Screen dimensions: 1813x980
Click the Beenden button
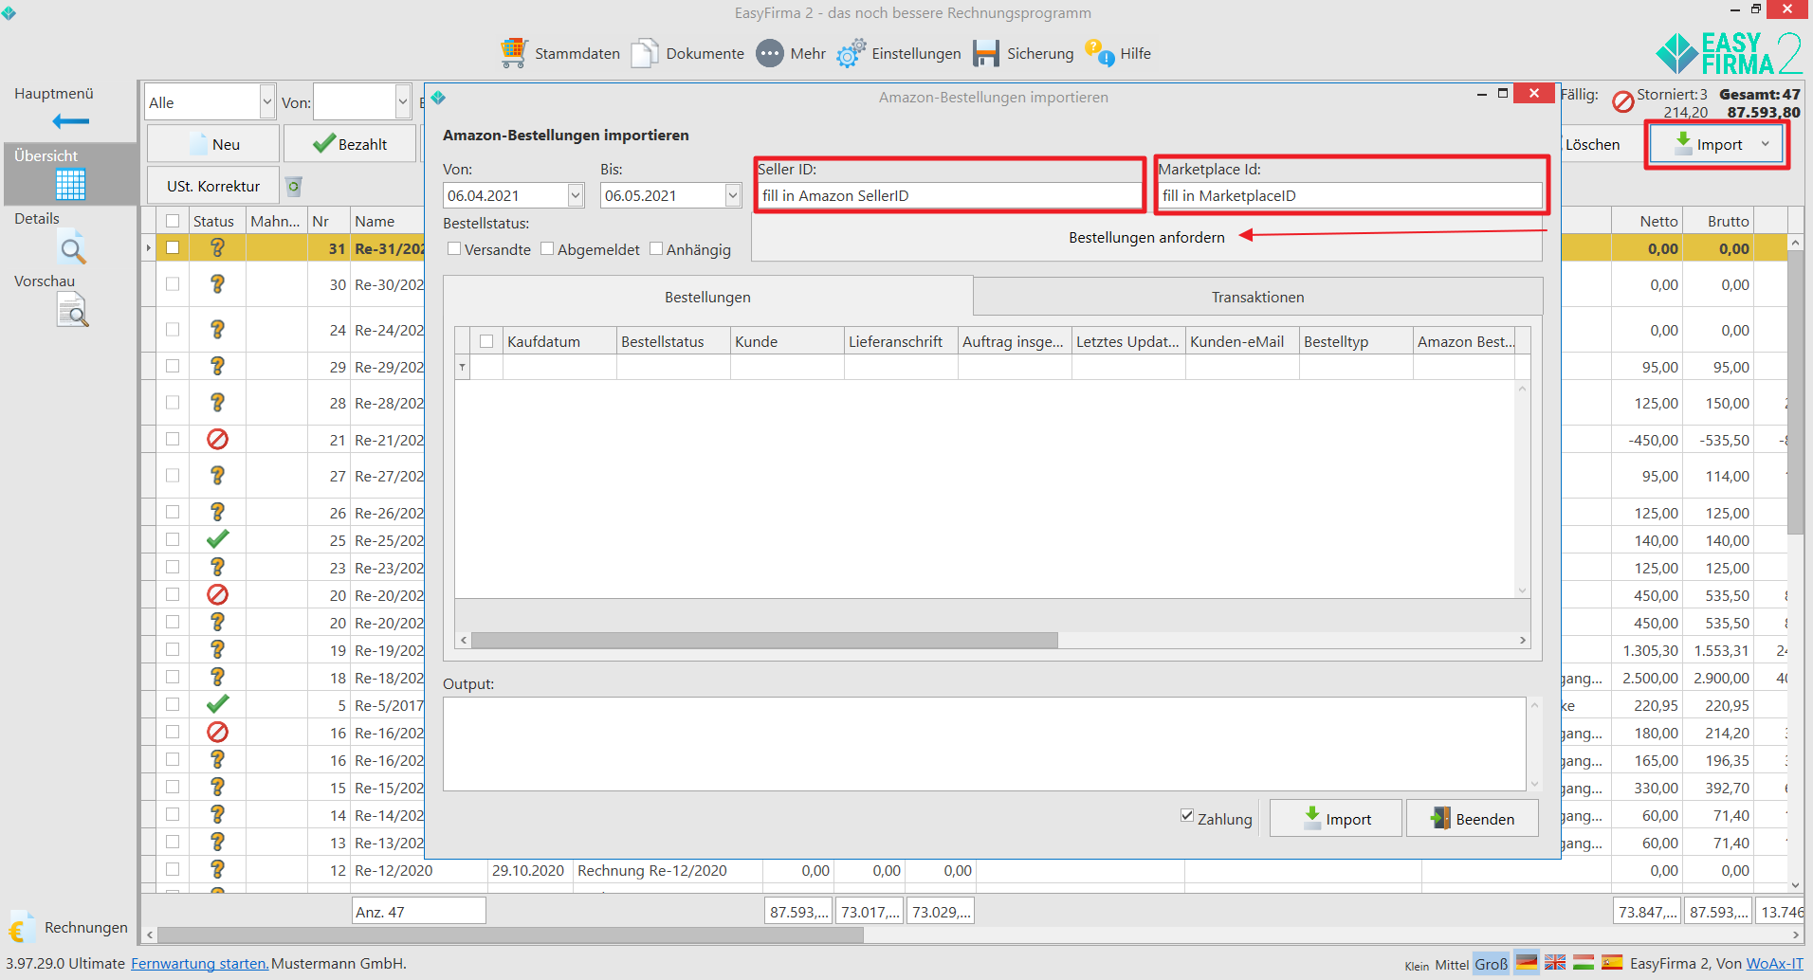[1473, 819]
